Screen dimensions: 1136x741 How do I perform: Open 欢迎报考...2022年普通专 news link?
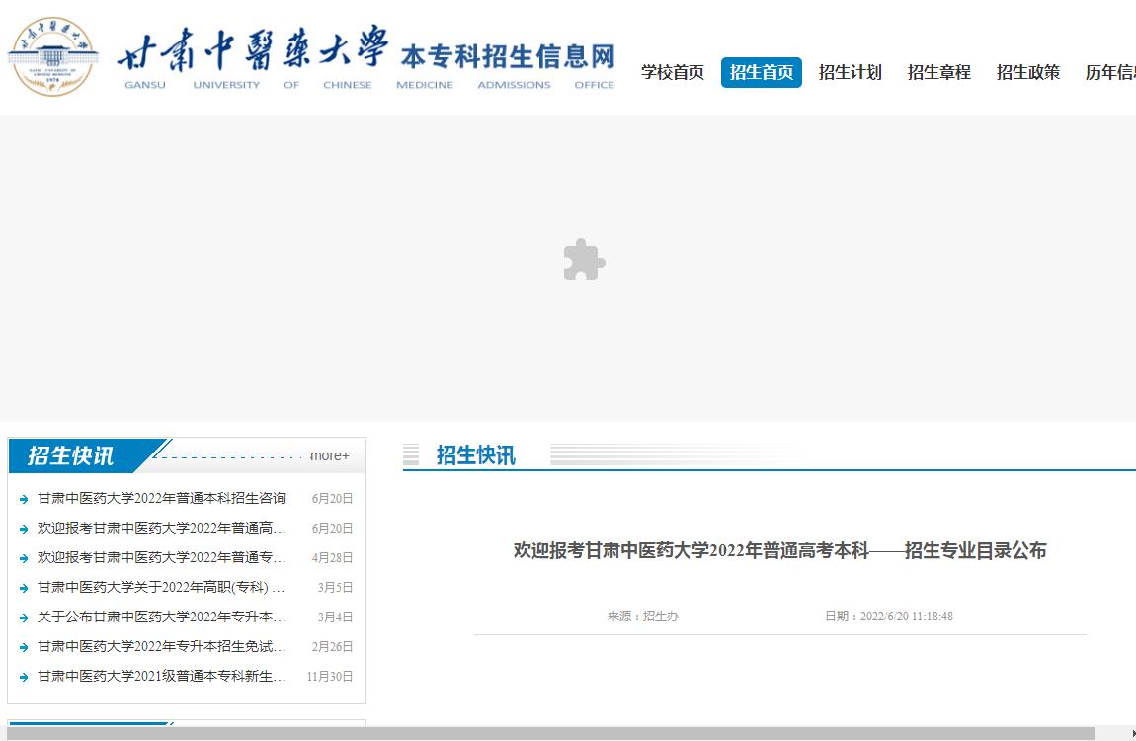(x=162, y=558)
